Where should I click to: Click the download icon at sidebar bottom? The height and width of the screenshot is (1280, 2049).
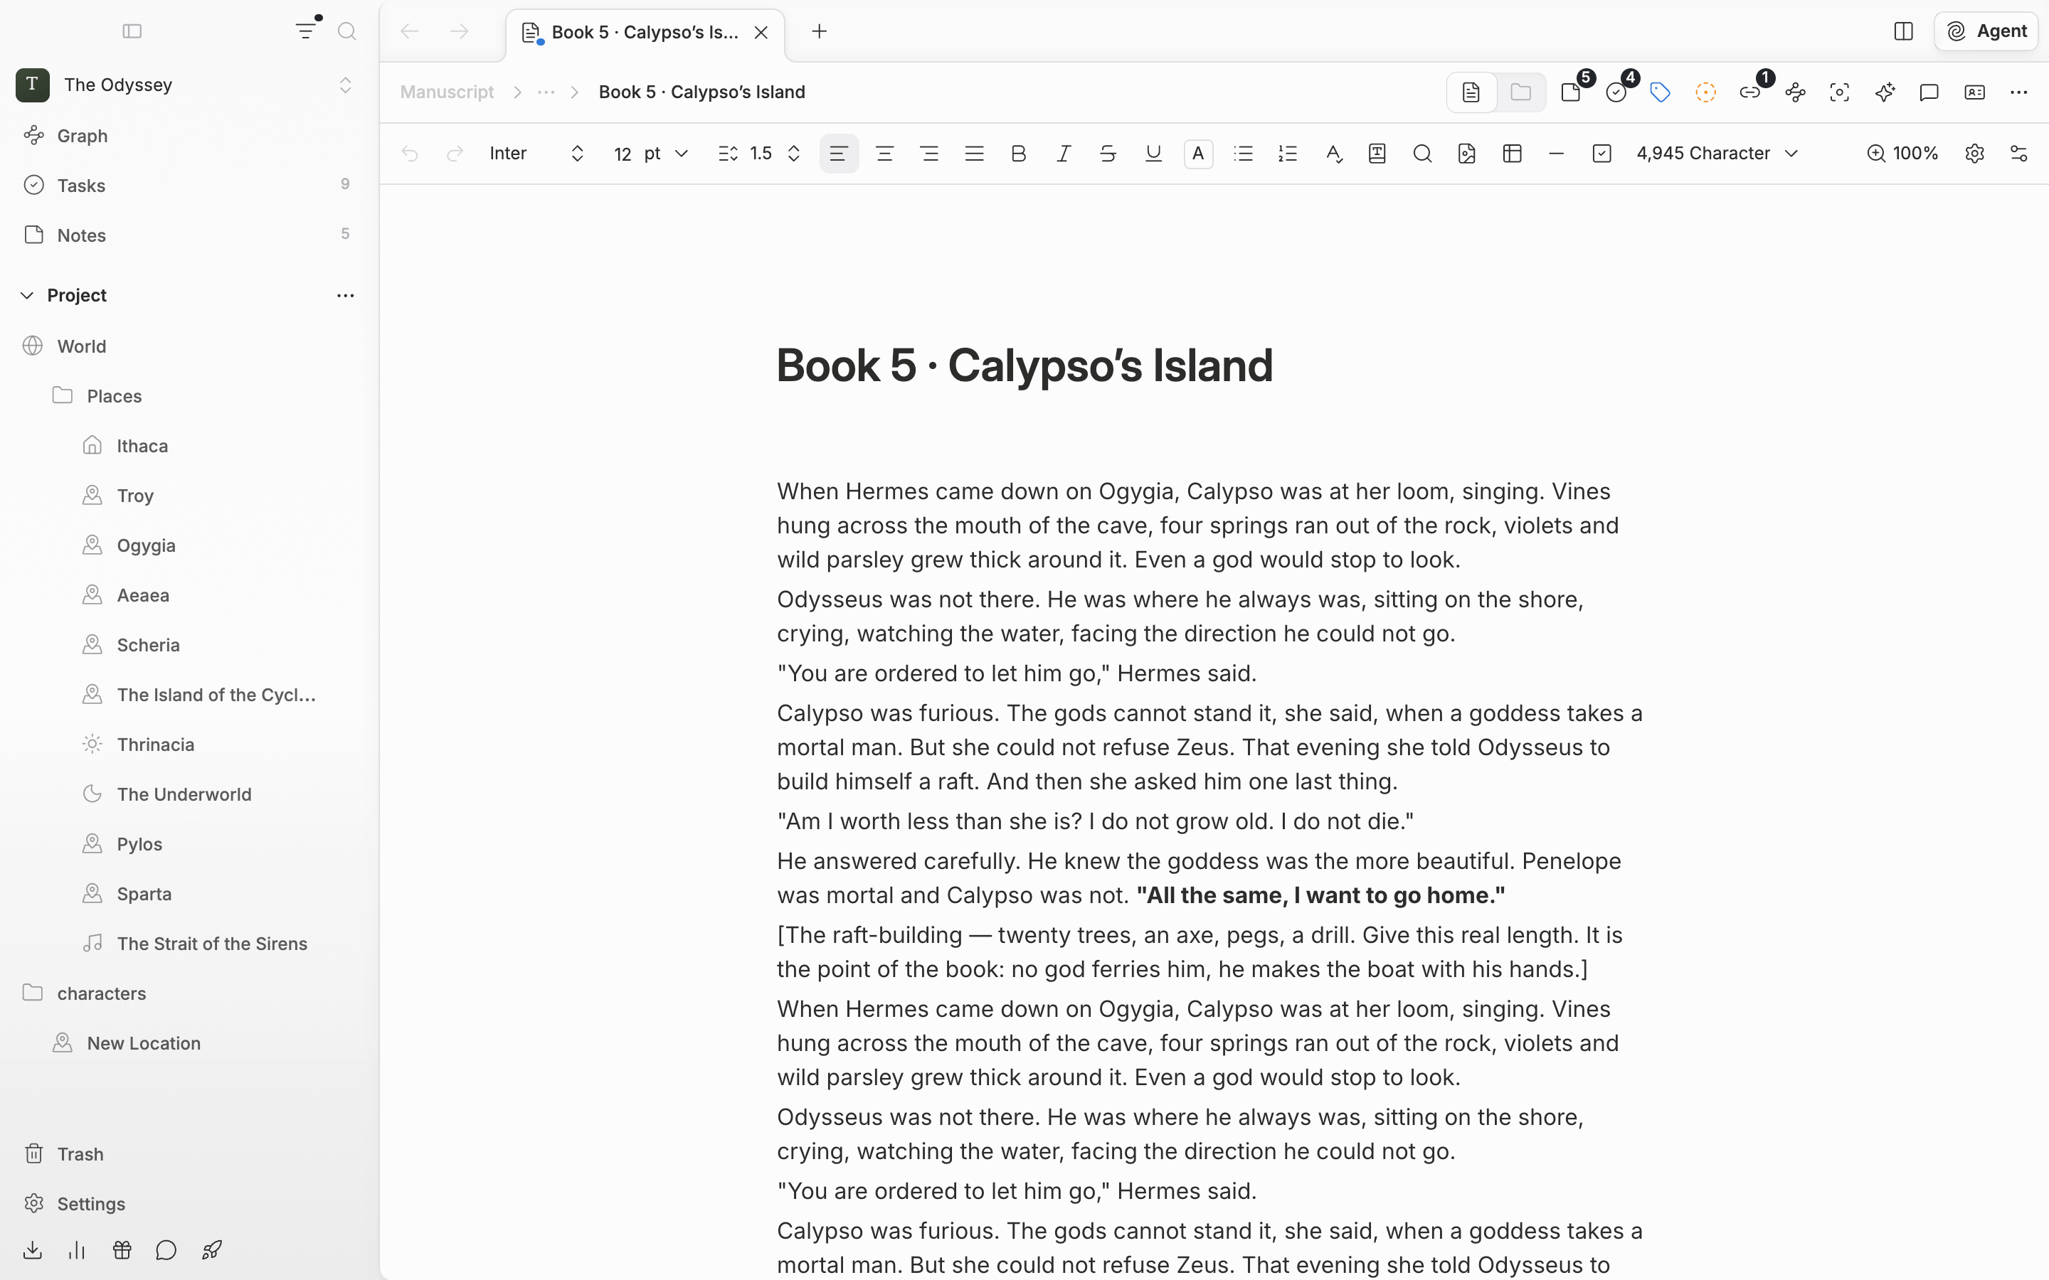[32, 1250]
